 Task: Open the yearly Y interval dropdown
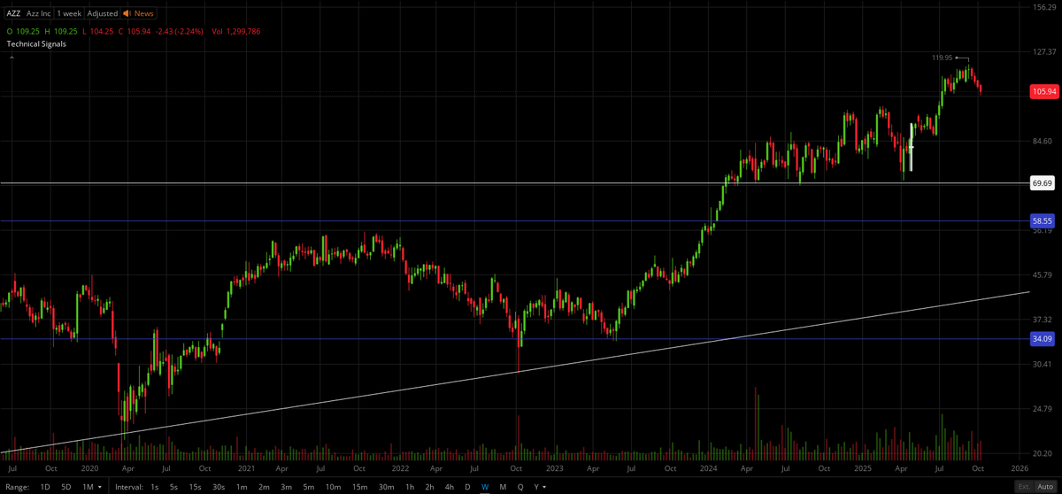539,487
